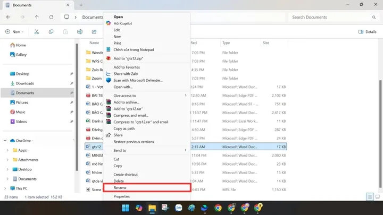Select Scan with Microsoft Defender entry
This screenshot has height=215, width=383.
[x=147, y=80]
